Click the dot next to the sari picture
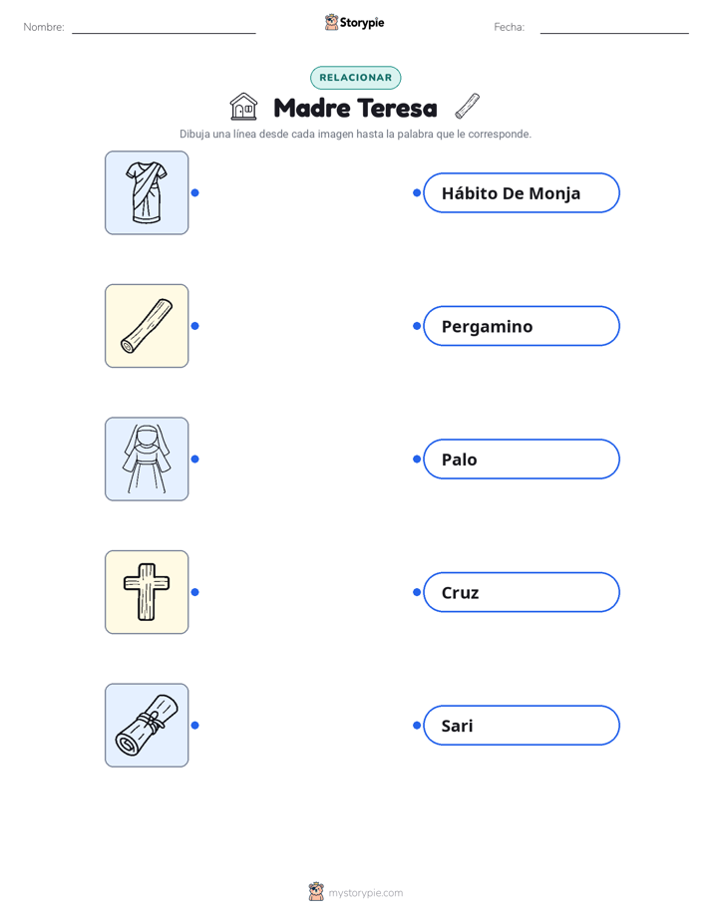The image size is (712, 921). click(195, 192)
